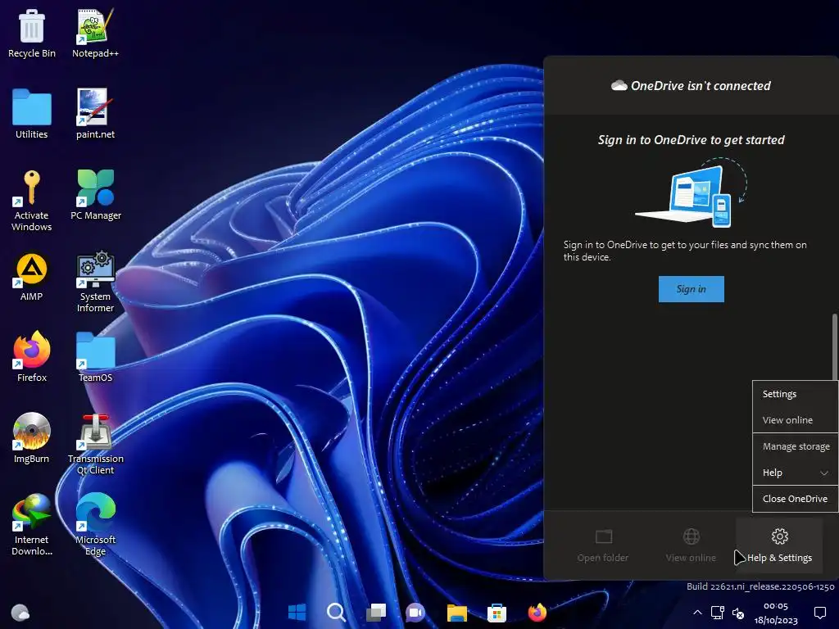This screenshot has height=629, width=839.
Task: Click View online globe button
Action: pos(691,546)
